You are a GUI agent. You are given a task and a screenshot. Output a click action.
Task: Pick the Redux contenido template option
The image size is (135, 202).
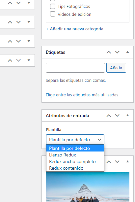[x=75, y=168]
